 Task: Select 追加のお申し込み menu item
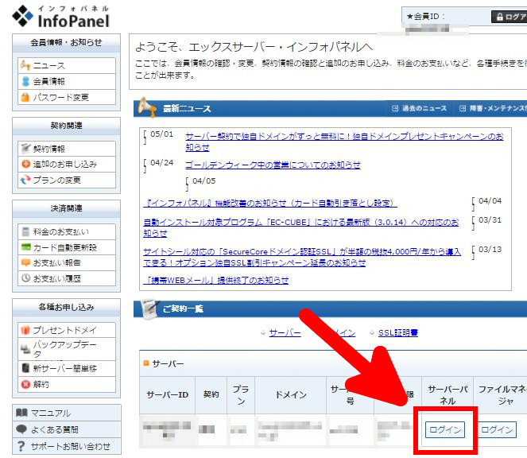67,164
